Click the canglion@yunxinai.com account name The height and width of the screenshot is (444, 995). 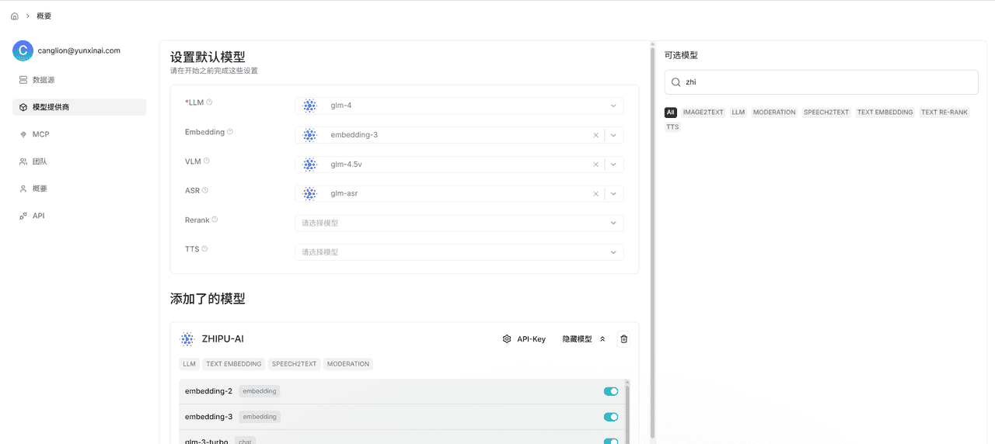pyautogui.click(x=79, y=50)
